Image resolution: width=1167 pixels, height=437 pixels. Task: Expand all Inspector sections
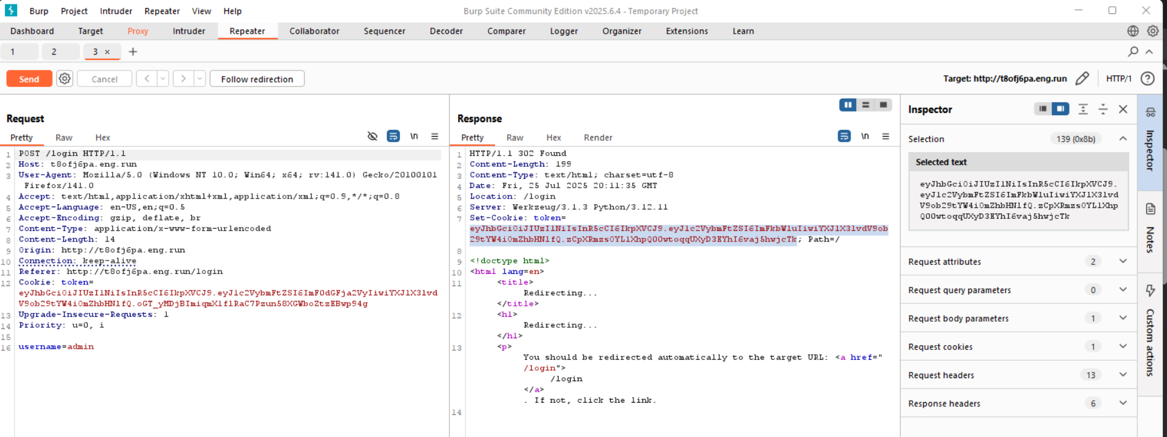pos(1083,109)
